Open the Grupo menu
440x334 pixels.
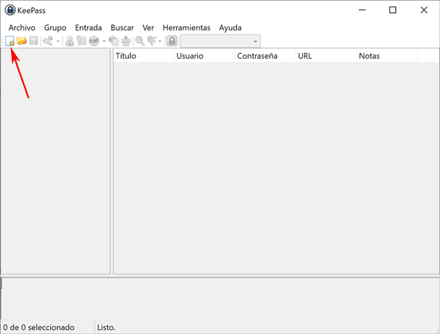coord(55,28)
